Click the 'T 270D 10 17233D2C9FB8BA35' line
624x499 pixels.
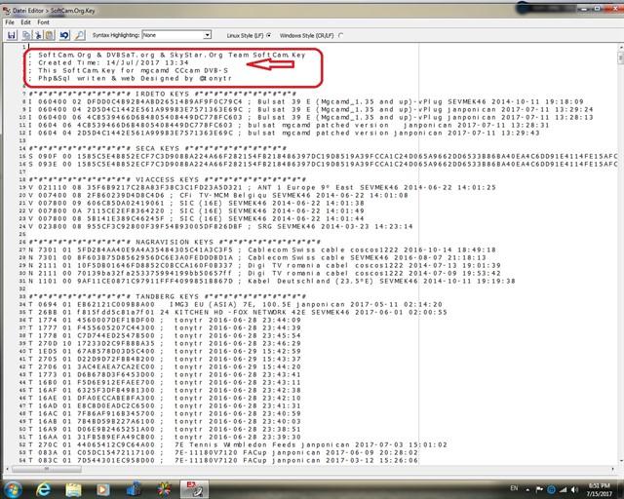165,343
